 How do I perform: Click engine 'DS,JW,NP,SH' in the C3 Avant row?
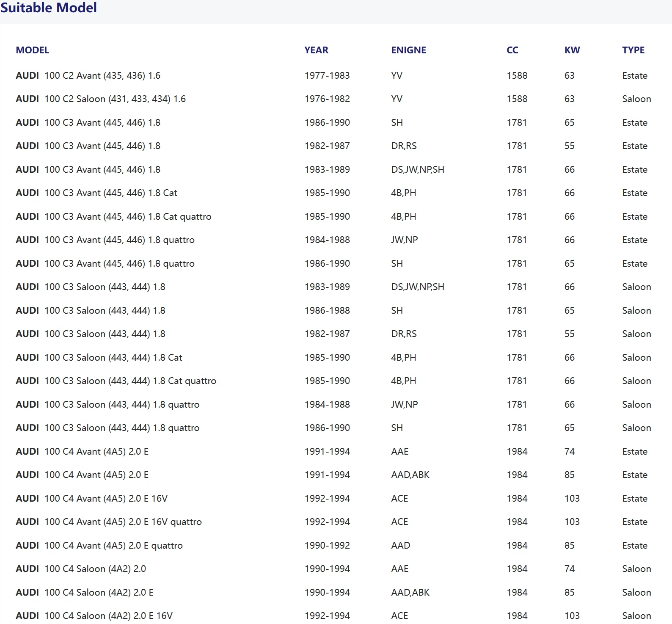coord(418,169)
